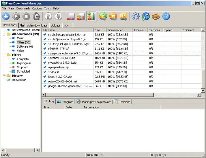Switch to the Opinions tab
This screenshot has width=206, height=158.
tap(122, 102)
